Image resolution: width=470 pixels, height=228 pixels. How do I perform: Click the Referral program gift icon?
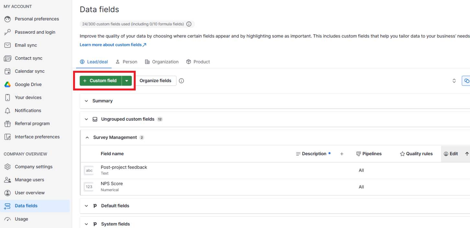point(7,124)
